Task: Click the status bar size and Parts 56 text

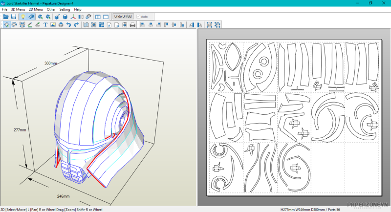Action: pos(310,210)
